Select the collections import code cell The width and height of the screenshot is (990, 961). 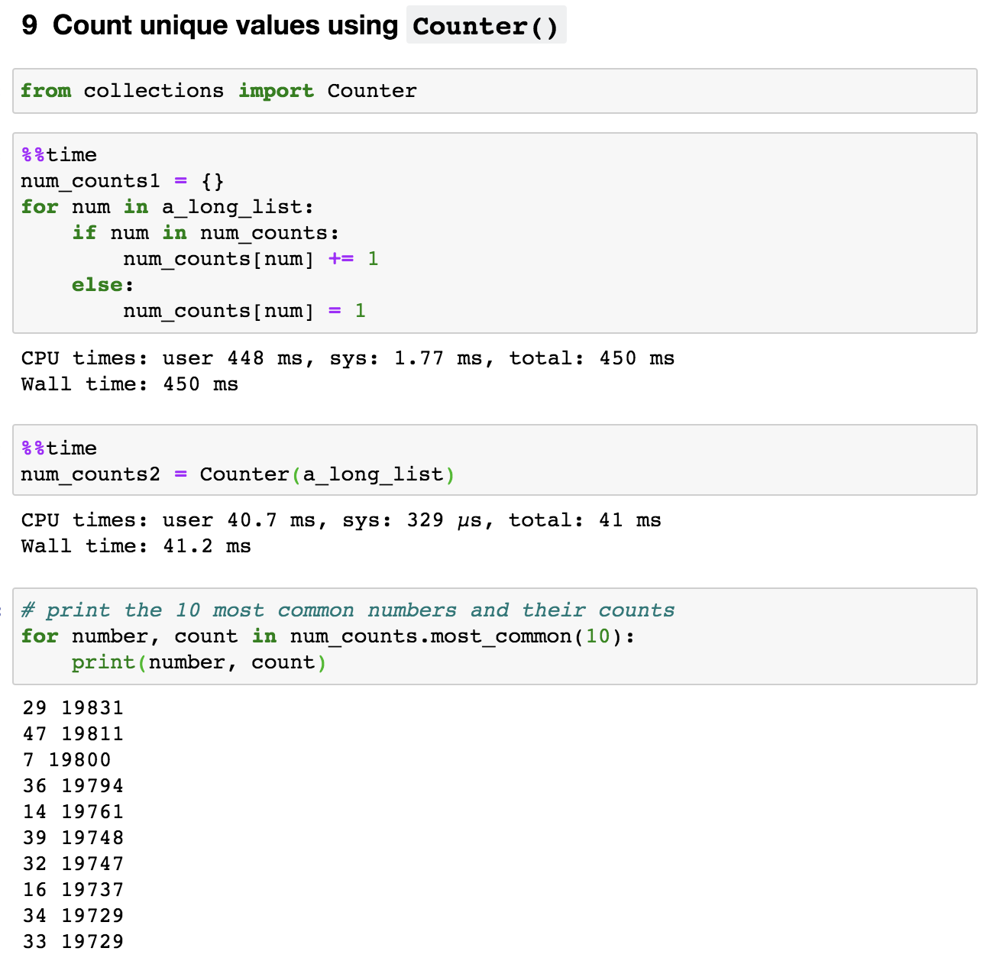point(218,91)
